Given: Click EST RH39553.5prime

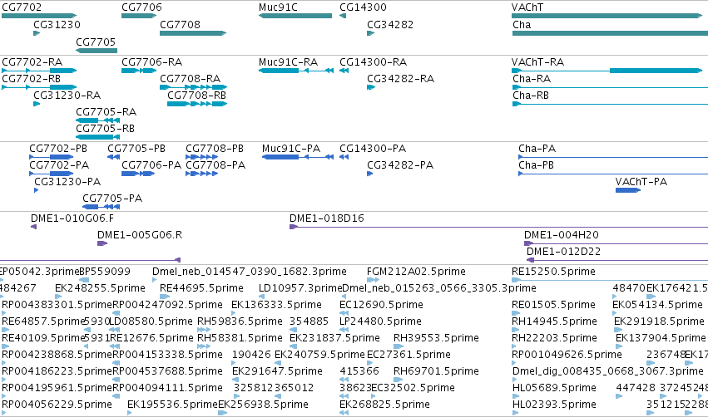Looking at the screenshot, I should pyautogui.click(x=399, y=346).
